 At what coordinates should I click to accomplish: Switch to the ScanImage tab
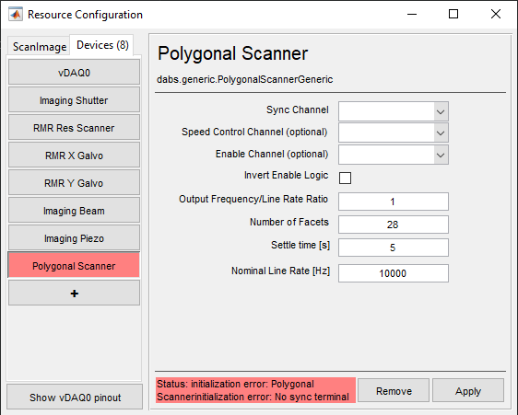click(x=39, y=47)
